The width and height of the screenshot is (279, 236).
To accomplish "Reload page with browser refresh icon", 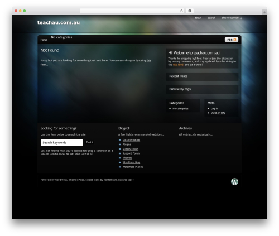I will (181, 11).
